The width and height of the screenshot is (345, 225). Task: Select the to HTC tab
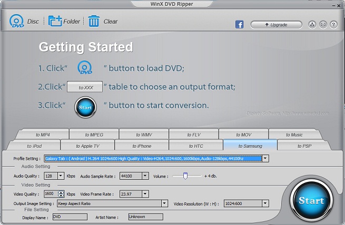pos(196,146)
